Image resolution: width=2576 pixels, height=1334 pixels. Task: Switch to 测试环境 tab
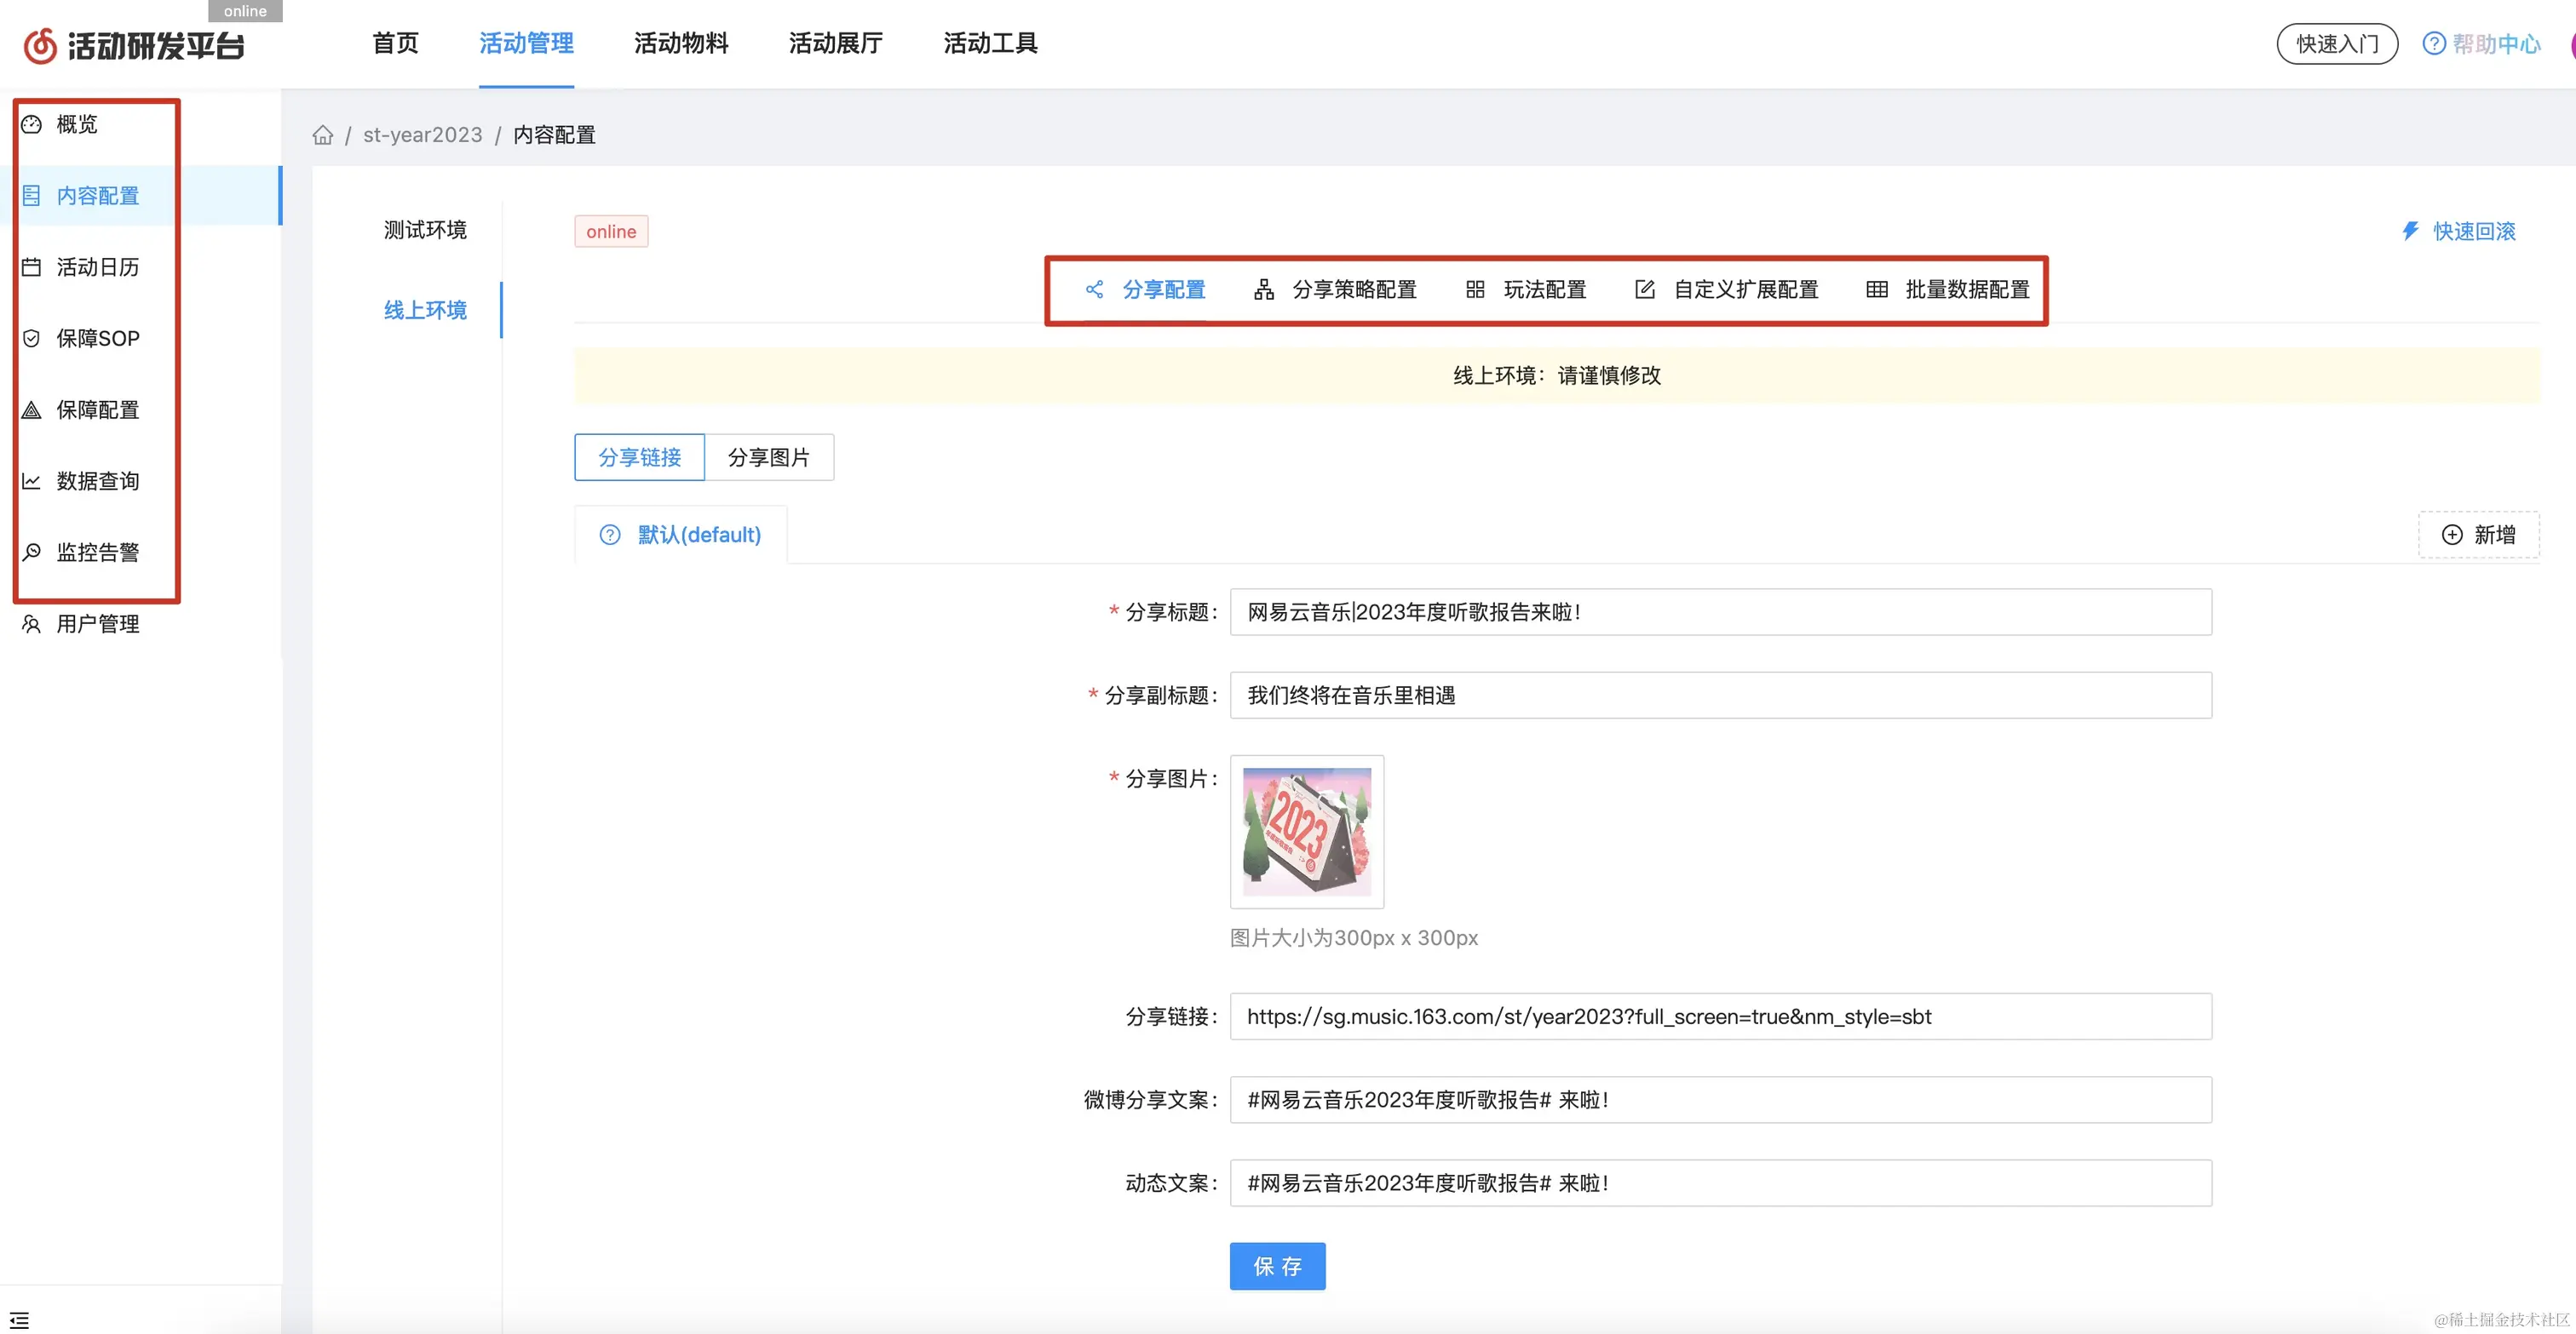(425, 230)
